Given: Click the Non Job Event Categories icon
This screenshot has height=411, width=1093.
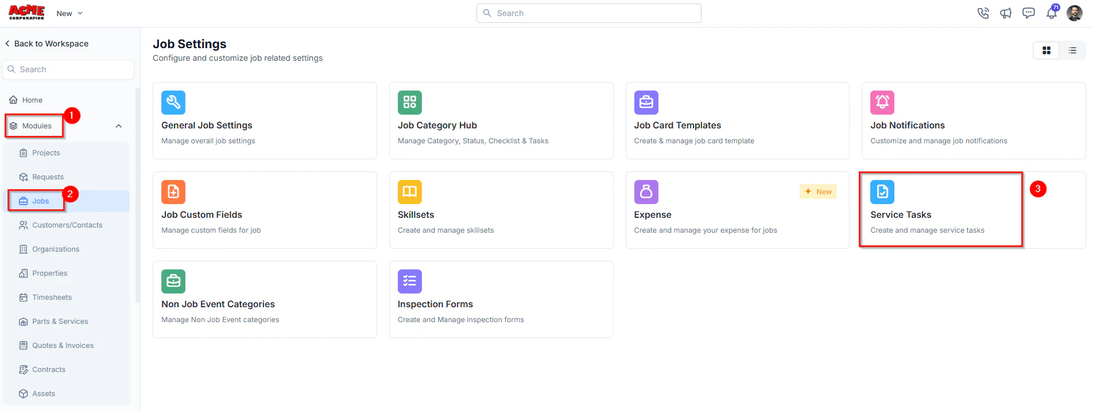Looking at the screenshot, I should pyautogui.click(x=173, y=281).
